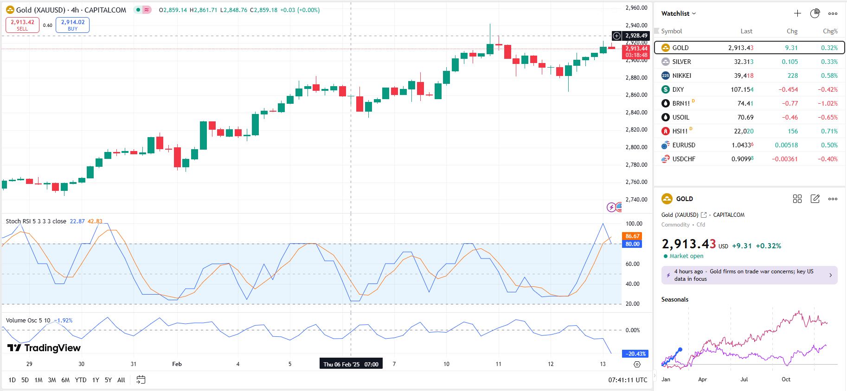Sort watchlist by Chg% column header
The height and width of the screenshot is (391, 847).
point(830,31)
